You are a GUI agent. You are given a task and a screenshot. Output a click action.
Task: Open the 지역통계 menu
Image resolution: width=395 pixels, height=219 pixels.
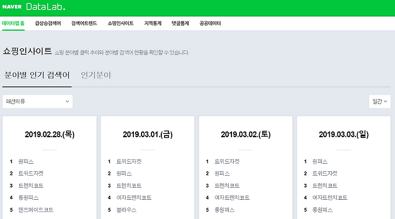tap(153, 23)
